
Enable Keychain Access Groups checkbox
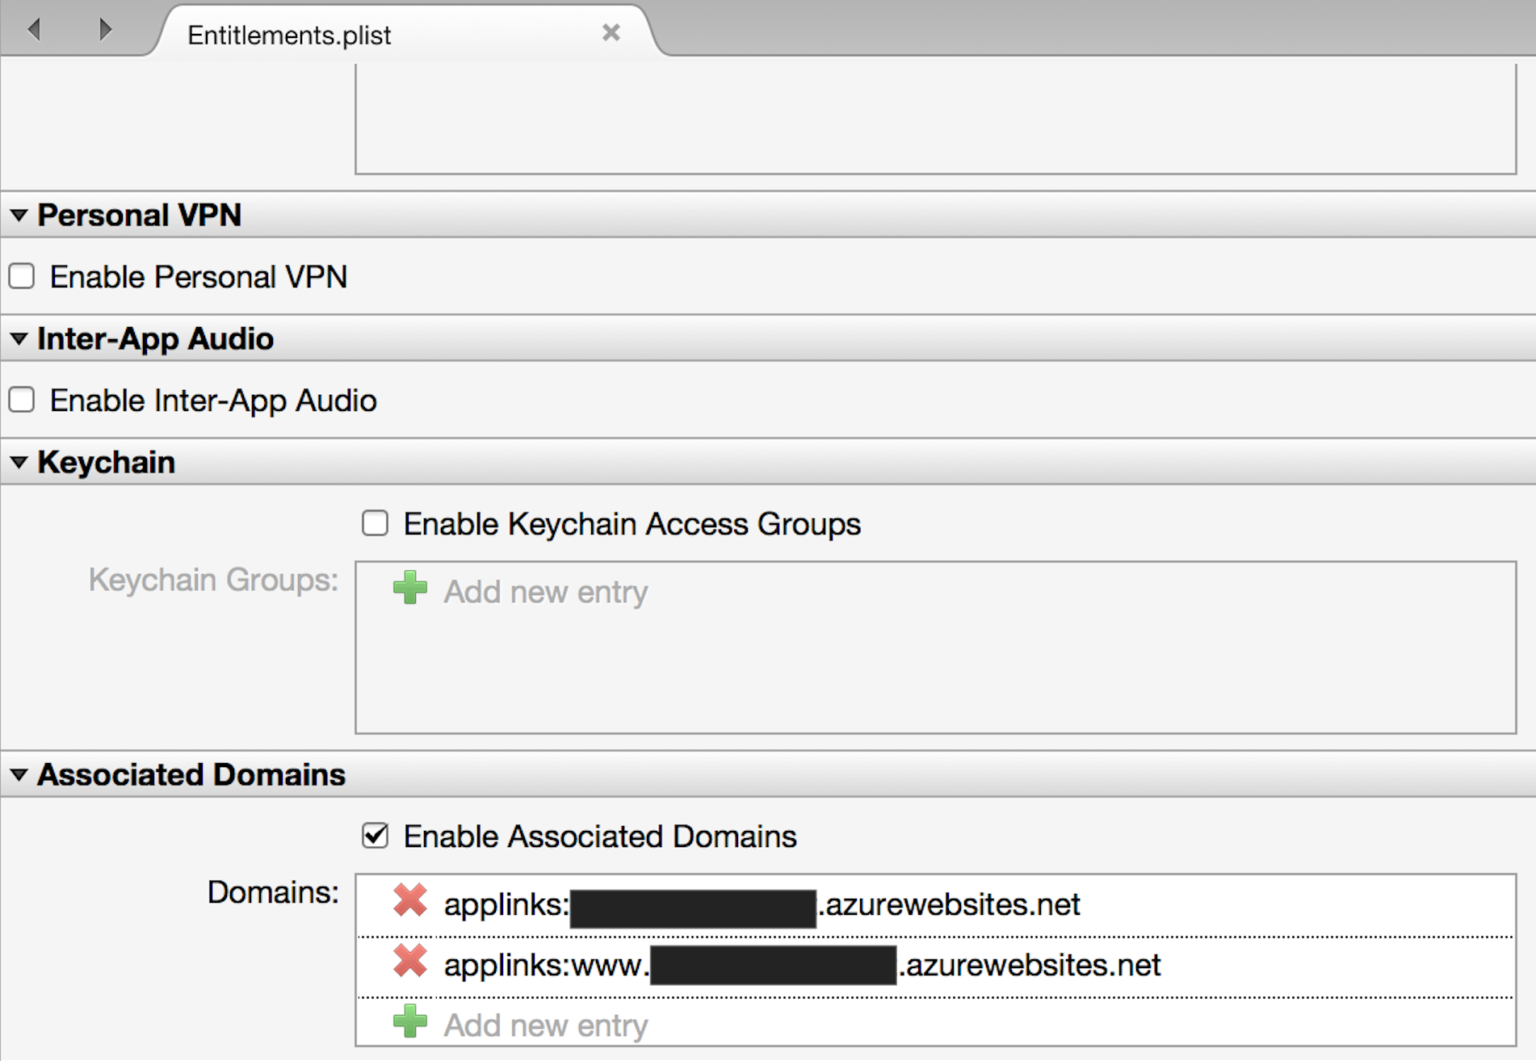(375, 523)
